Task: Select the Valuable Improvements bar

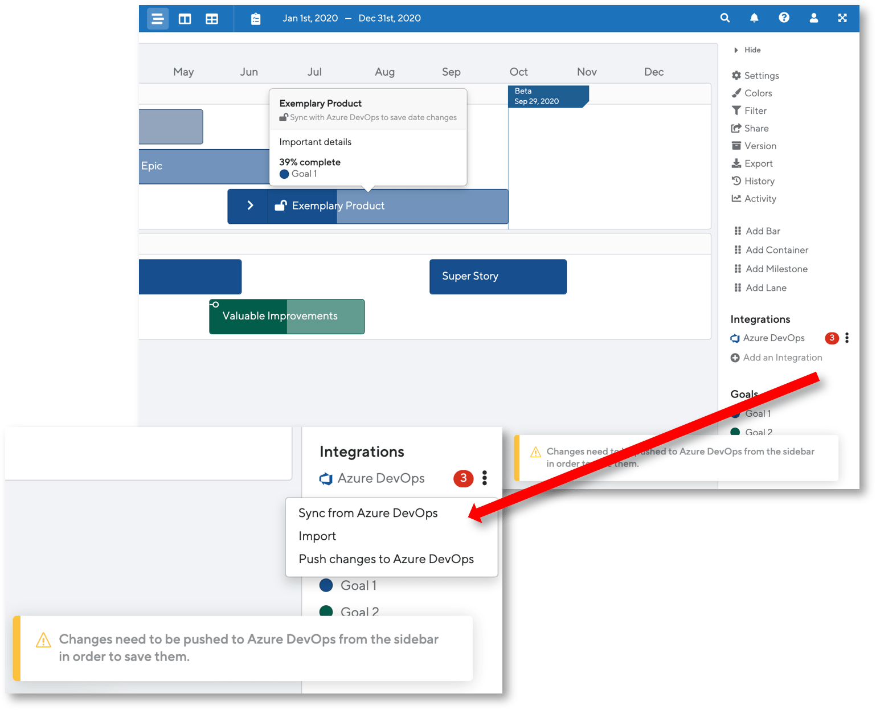Action: 286,317
